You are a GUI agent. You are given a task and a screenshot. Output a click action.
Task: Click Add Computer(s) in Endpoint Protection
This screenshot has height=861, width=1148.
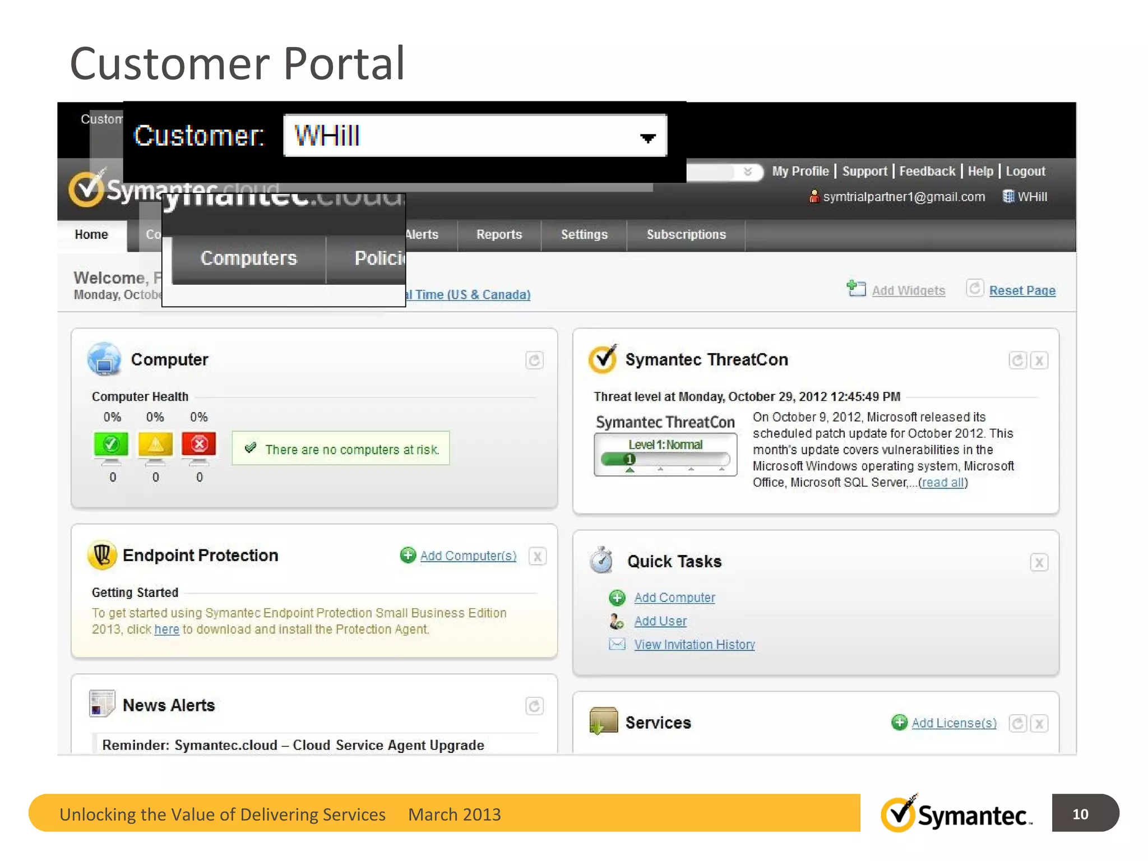[x=469, y=556]
